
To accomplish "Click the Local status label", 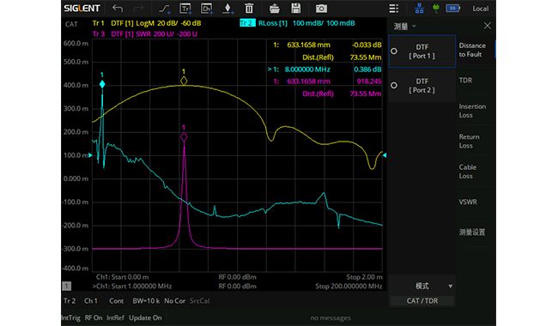I will [x=480, y=9].
